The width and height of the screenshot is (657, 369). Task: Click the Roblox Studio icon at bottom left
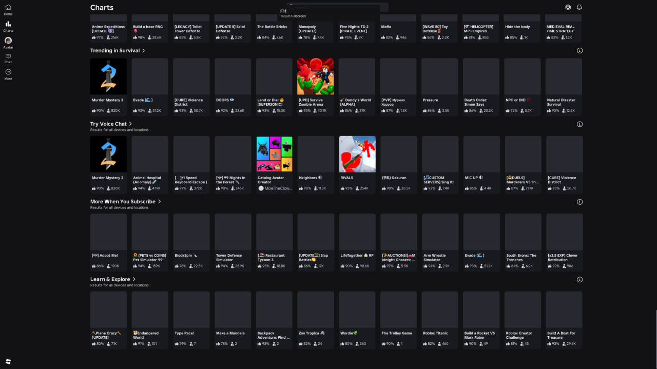click(8, 361)
